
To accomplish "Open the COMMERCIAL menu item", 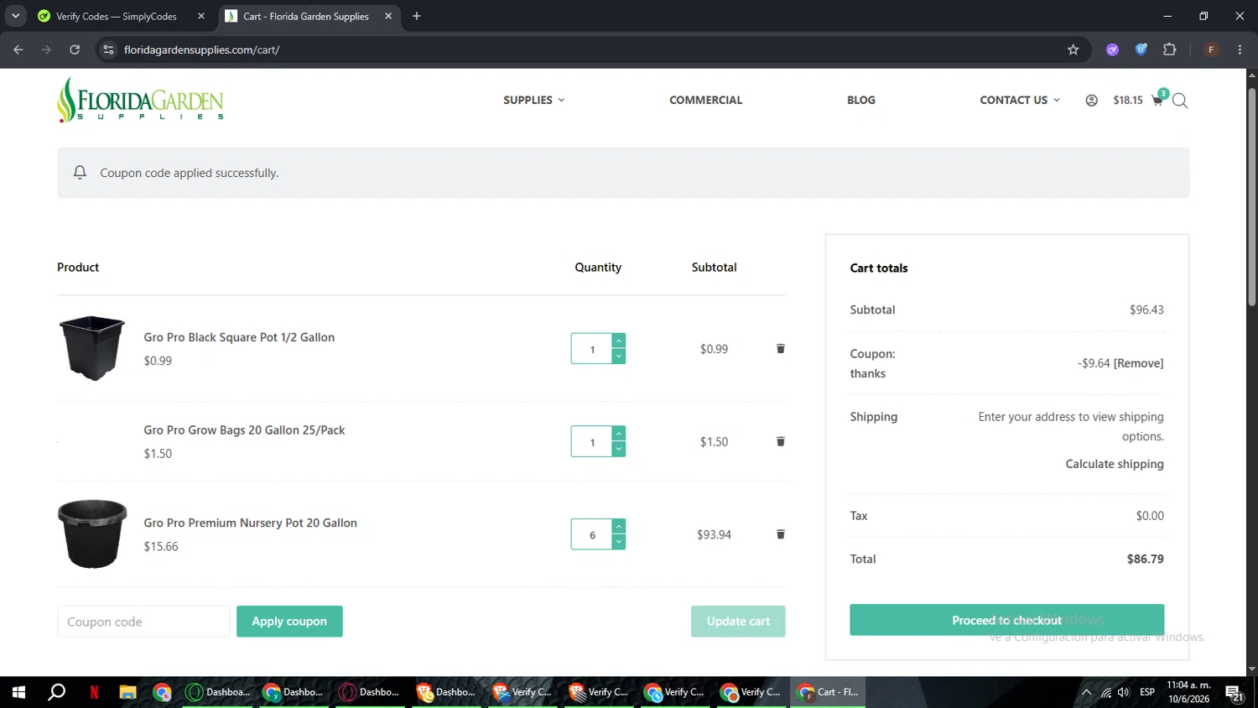I will pos(705,100).
